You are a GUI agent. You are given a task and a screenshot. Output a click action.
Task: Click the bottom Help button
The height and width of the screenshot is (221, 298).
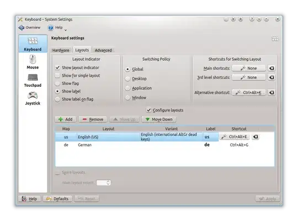coord(29,199)
